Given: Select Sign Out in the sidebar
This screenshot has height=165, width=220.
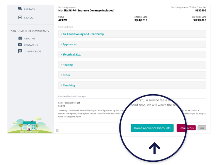Looking at the screenshot, I should [x=29, y=18].
